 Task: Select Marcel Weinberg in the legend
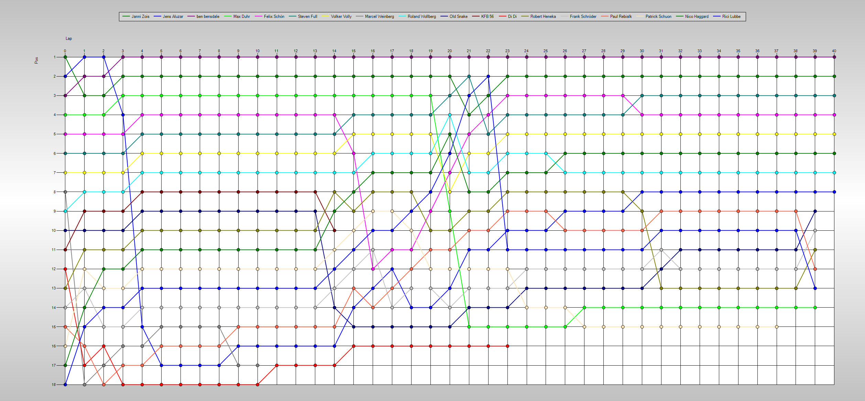(375, 16)
